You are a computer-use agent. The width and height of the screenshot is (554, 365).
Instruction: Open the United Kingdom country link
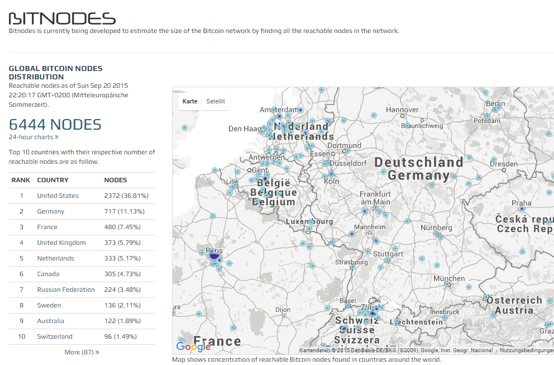click(61, 243)
